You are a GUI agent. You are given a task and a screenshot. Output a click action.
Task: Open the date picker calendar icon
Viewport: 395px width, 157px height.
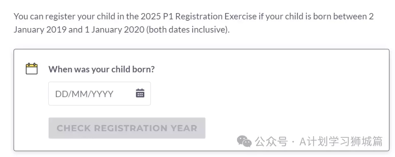140,93
